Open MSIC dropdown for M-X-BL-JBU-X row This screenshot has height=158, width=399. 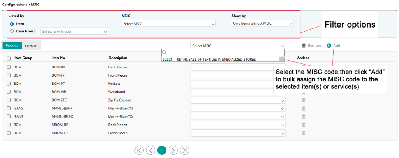238,117
